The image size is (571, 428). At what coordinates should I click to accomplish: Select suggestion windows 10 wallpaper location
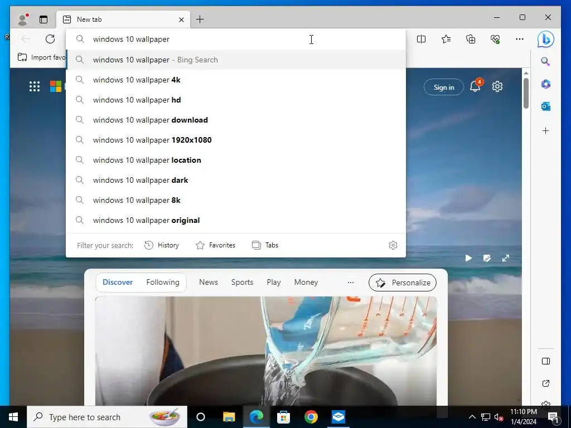236,160
